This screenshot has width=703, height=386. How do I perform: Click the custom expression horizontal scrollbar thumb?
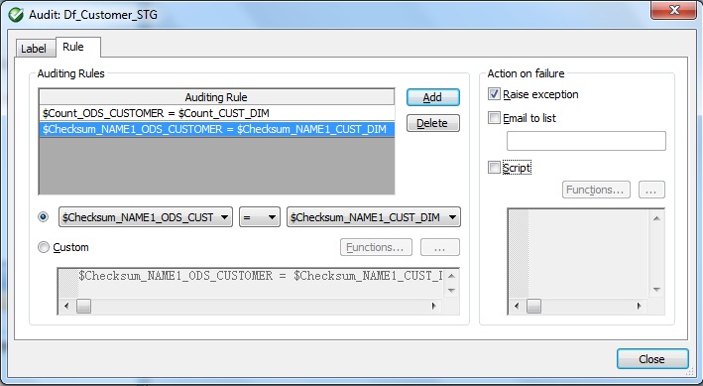[x=83, y=306]
